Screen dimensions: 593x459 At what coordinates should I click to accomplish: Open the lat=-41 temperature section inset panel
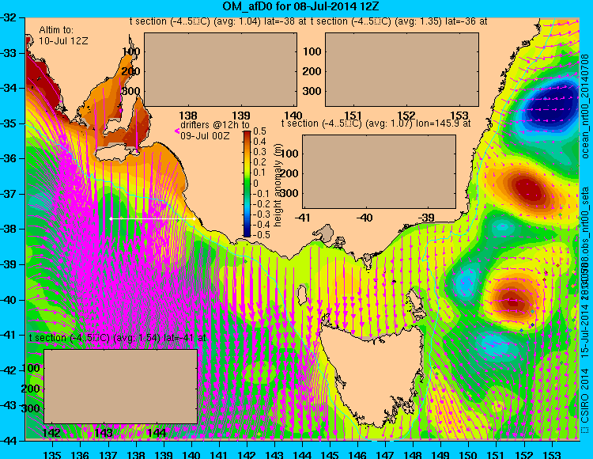121,386
